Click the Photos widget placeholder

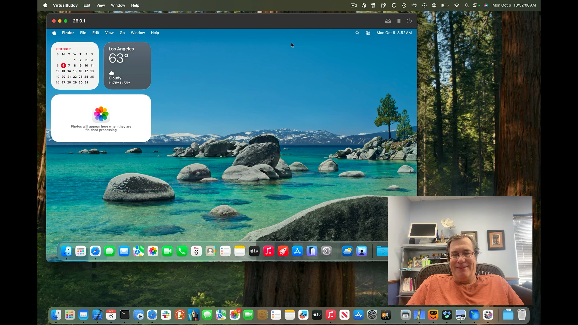(x=101, y=118)
